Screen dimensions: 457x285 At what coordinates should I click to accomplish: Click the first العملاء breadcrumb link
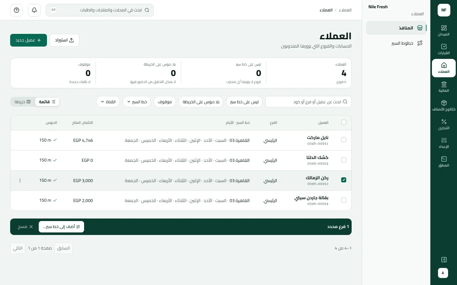[x=345, y=10]
